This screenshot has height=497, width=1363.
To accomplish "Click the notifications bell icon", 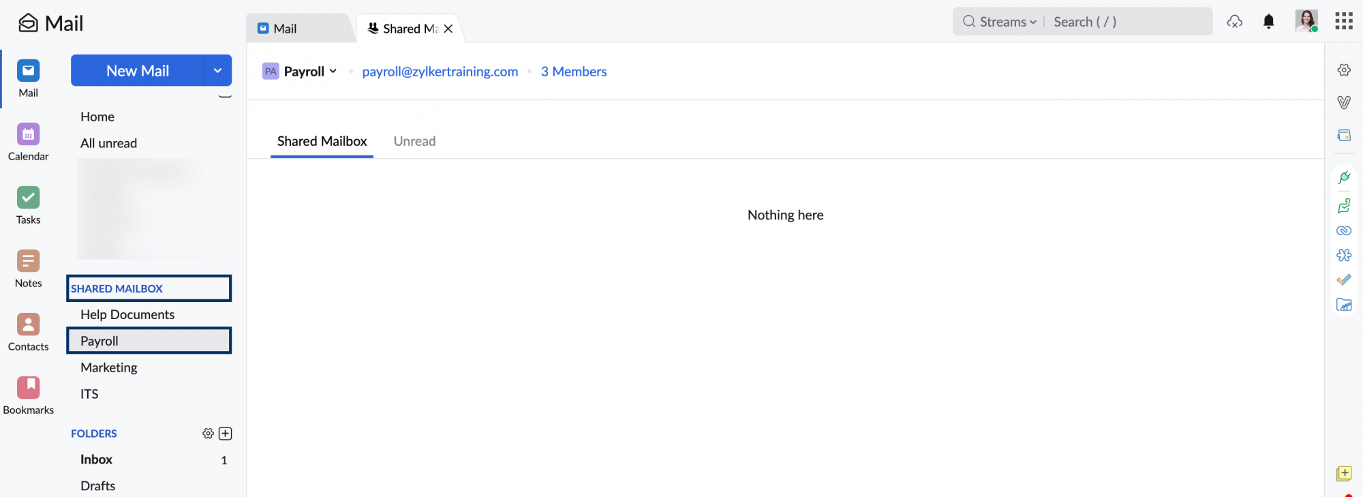I will click(x=1268, y=22).
